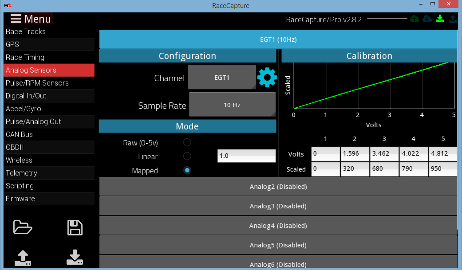Edit Scaled point 2 field 320
Screen dimensions: 462x270
355,169
